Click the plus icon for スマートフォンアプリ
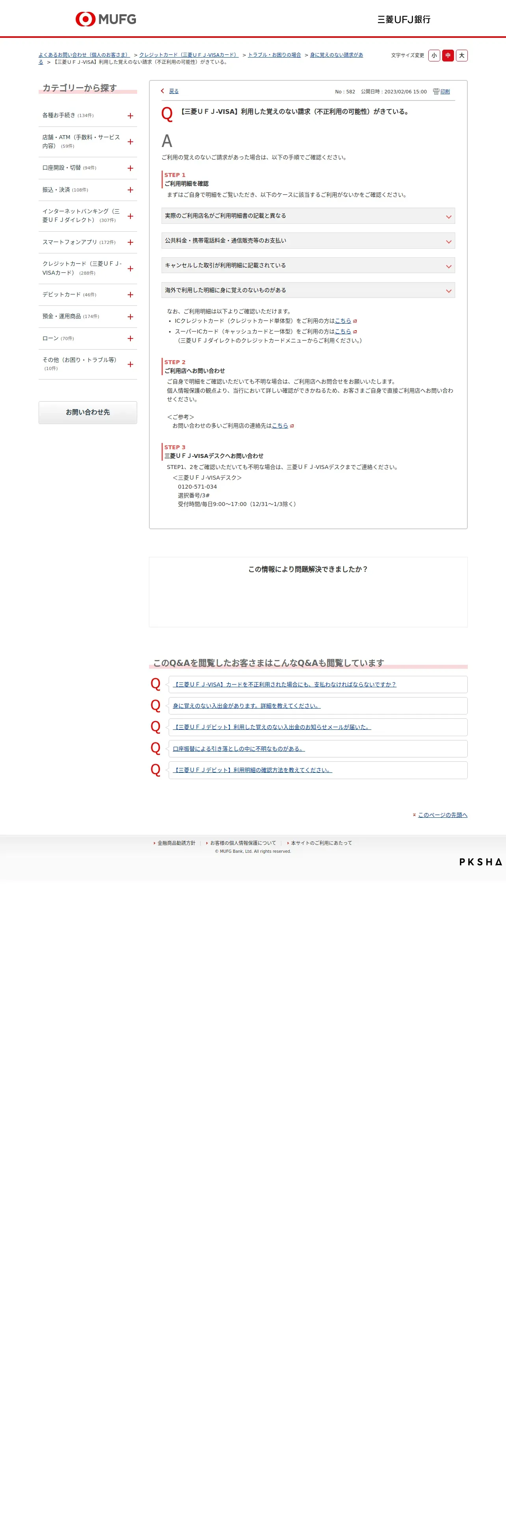 coord(130,243)
